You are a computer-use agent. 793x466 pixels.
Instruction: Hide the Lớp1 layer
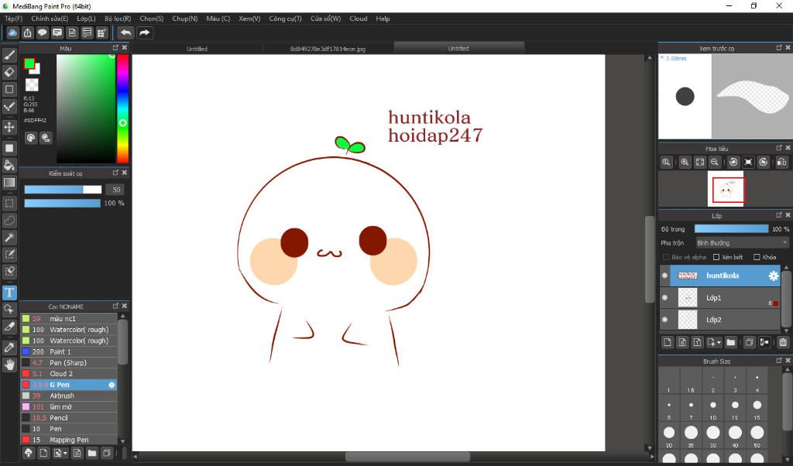[665, 298]
